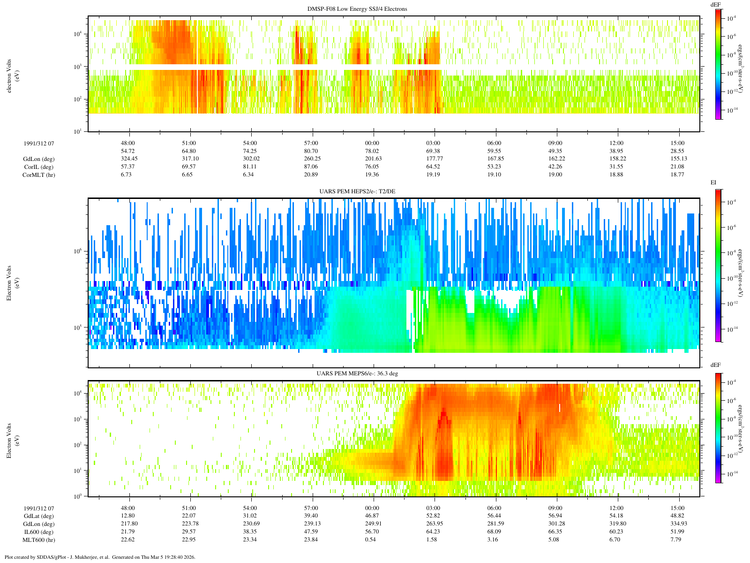Screen dimensions: 750x563
Task: Select the CorMLT (hr) row label
Action: point(38,175)
